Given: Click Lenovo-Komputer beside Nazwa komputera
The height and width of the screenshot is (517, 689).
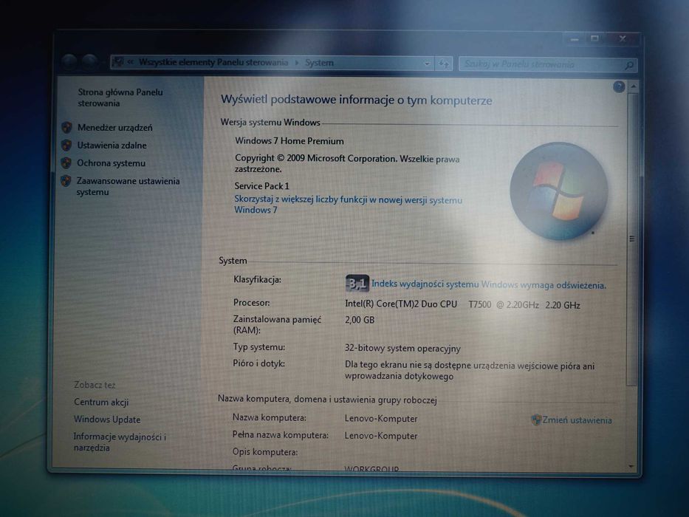Looking at the screenshot, I should click(381, 419).
